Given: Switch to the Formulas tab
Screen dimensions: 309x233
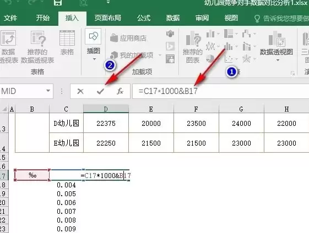Looking at the screenshot, I should click(x=144, y=18).
